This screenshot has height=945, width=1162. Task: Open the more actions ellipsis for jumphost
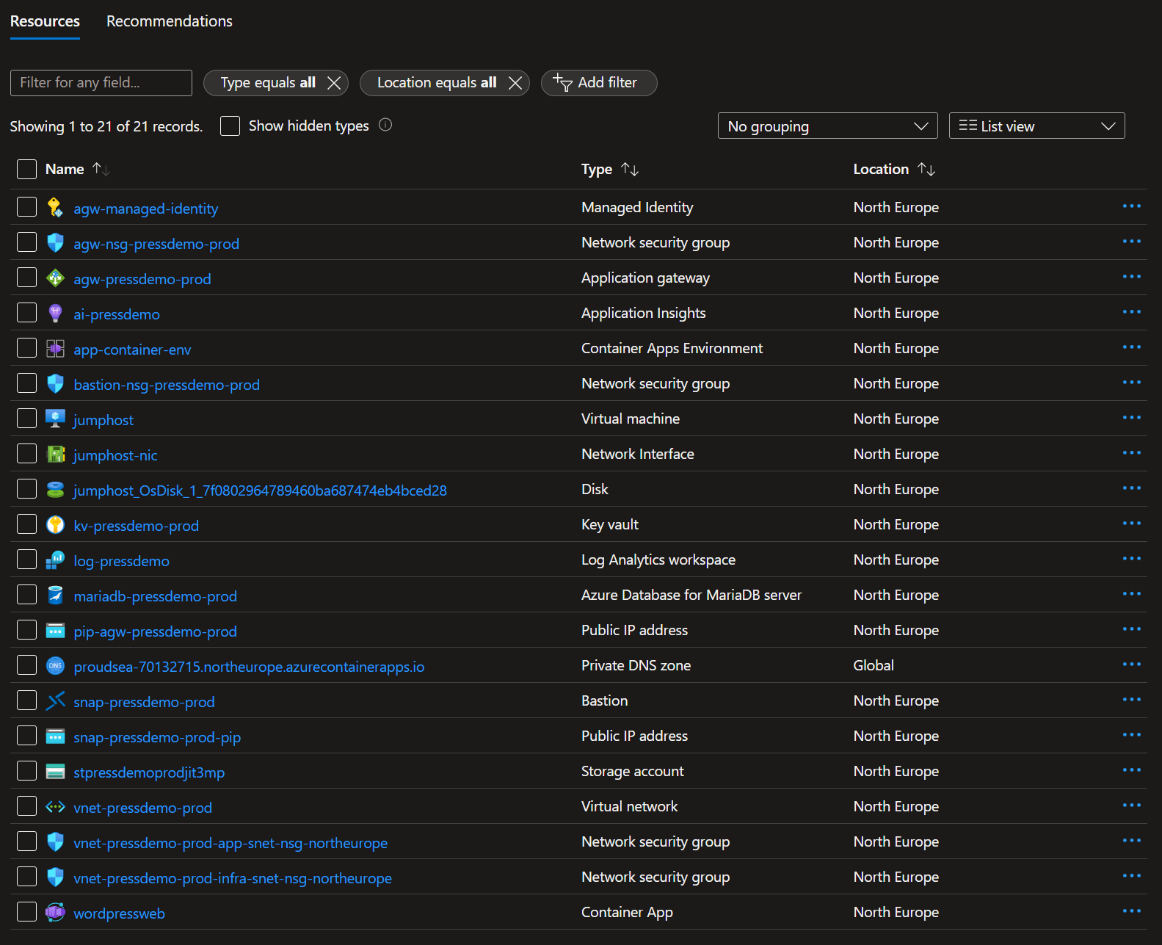tap(1131, 418)
